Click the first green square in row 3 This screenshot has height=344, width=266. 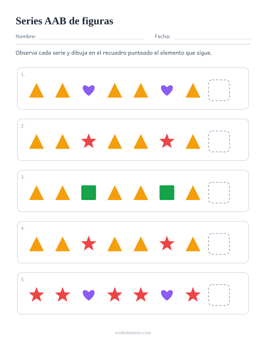pyautogui.click(x=89, y=193)
